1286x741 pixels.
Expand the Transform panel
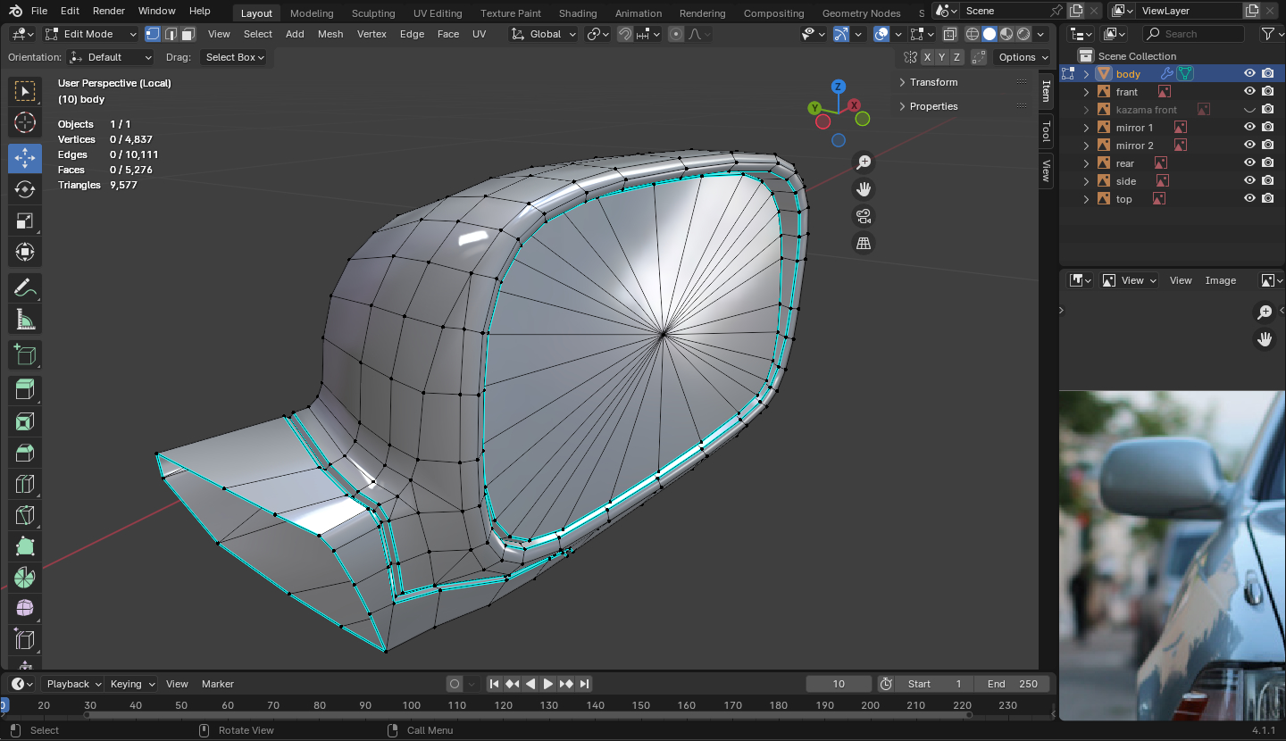(933, 82)
